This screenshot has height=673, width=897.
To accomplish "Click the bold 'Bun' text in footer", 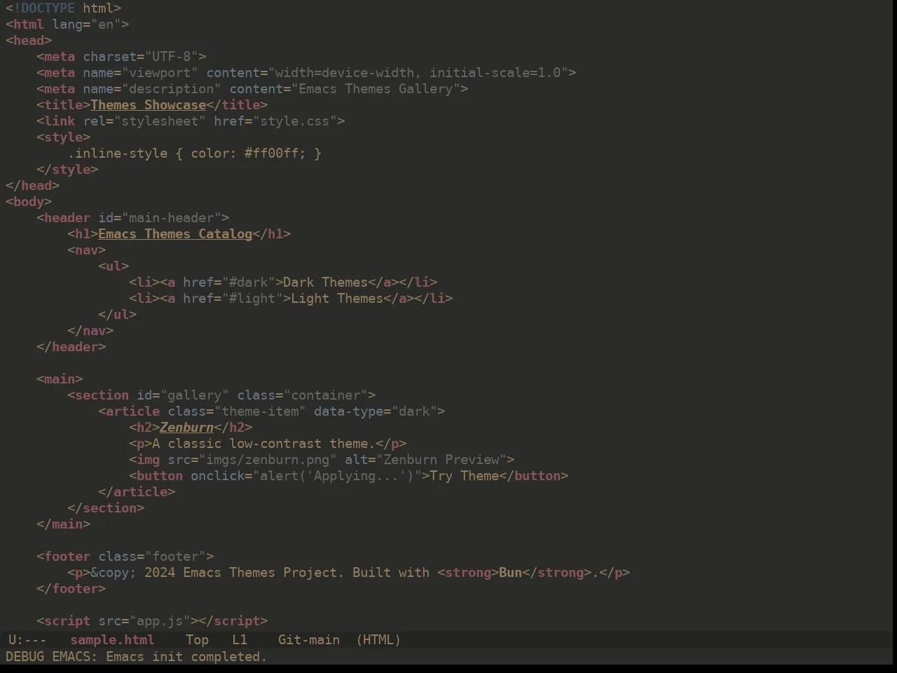I will tap(510, 573).
